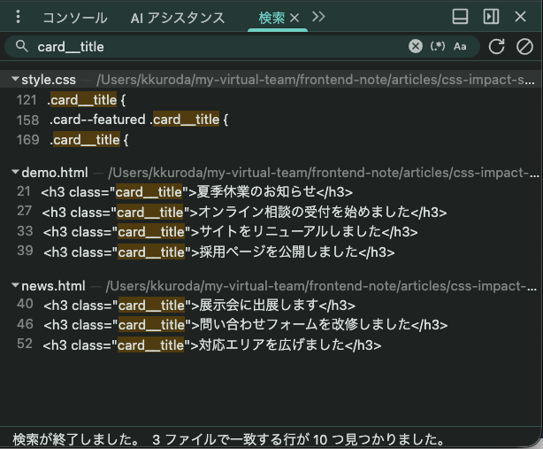Image resolution: width=543 pixels, height=449 pixels.
Task: Open the style.css file header
Action: click(271, 80)
